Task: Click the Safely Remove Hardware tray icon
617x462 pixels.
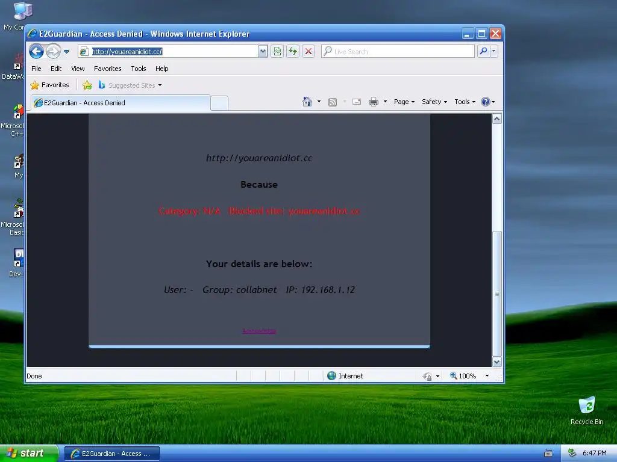Action: click(x=572, y=453)
